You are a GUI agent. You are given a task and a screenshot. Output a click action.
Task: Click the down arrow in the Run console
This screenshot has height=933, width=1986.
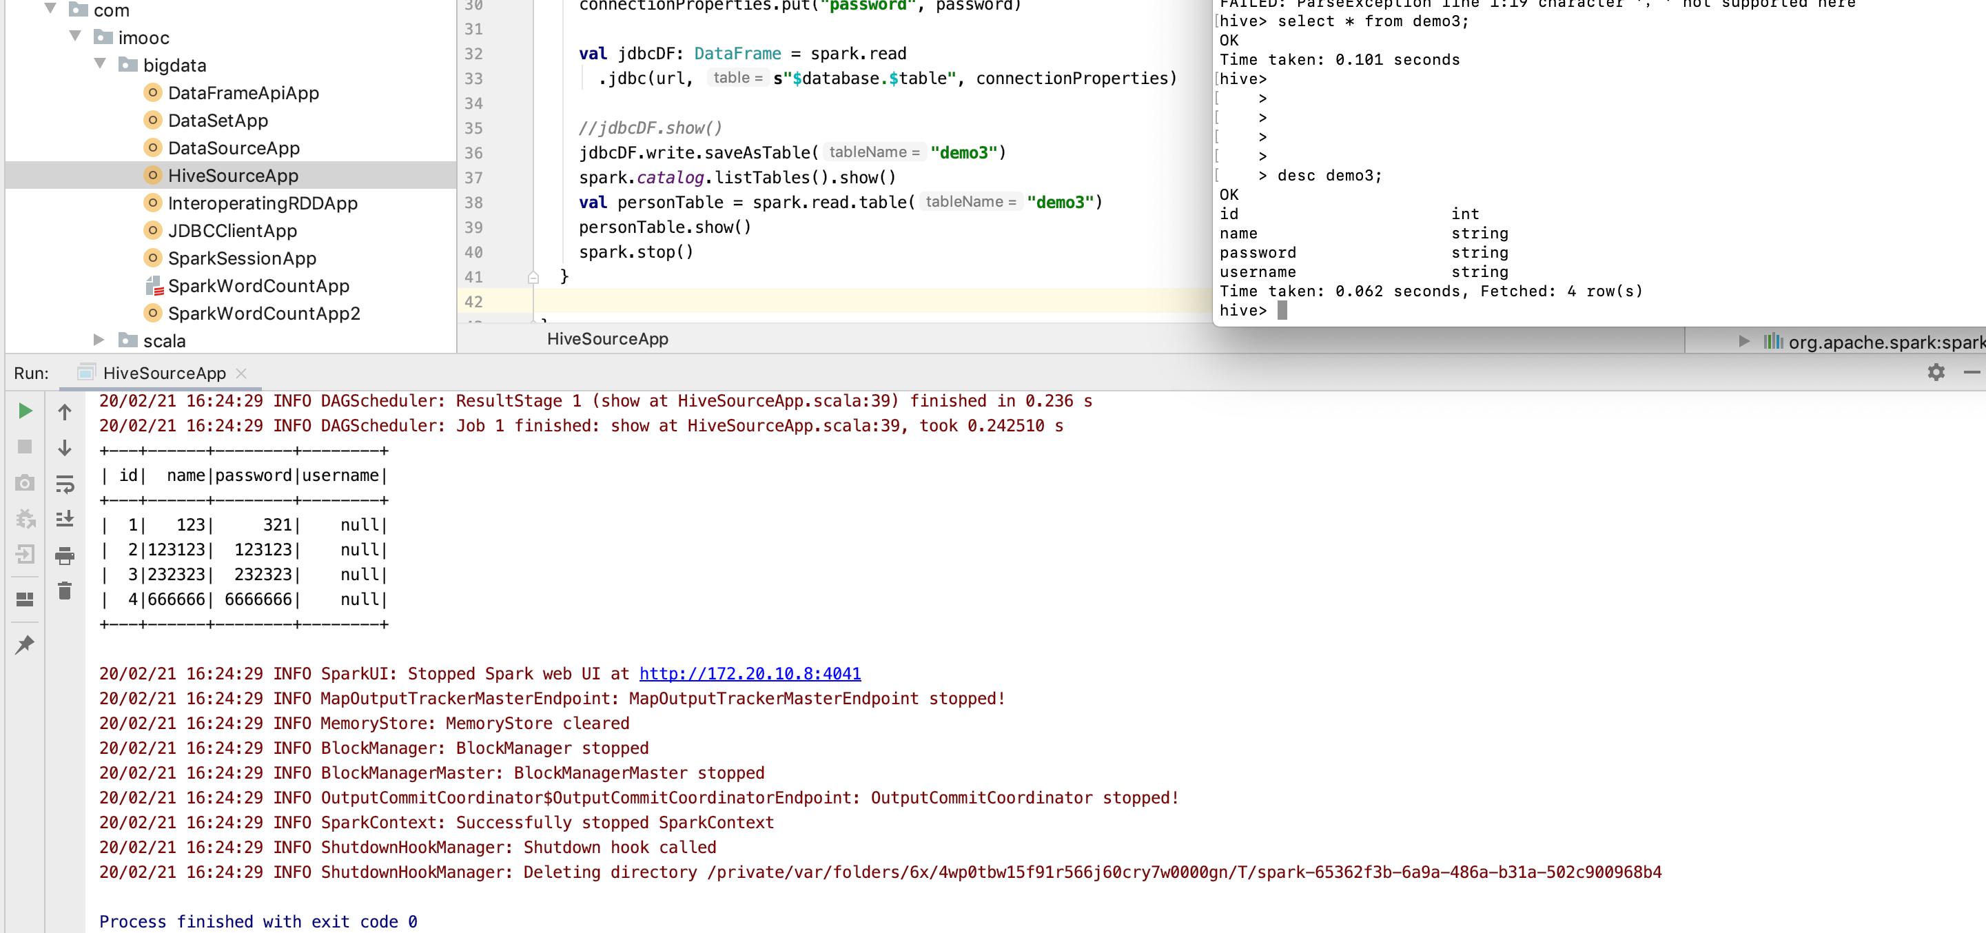pyautogui.click(x=65, y=448)
